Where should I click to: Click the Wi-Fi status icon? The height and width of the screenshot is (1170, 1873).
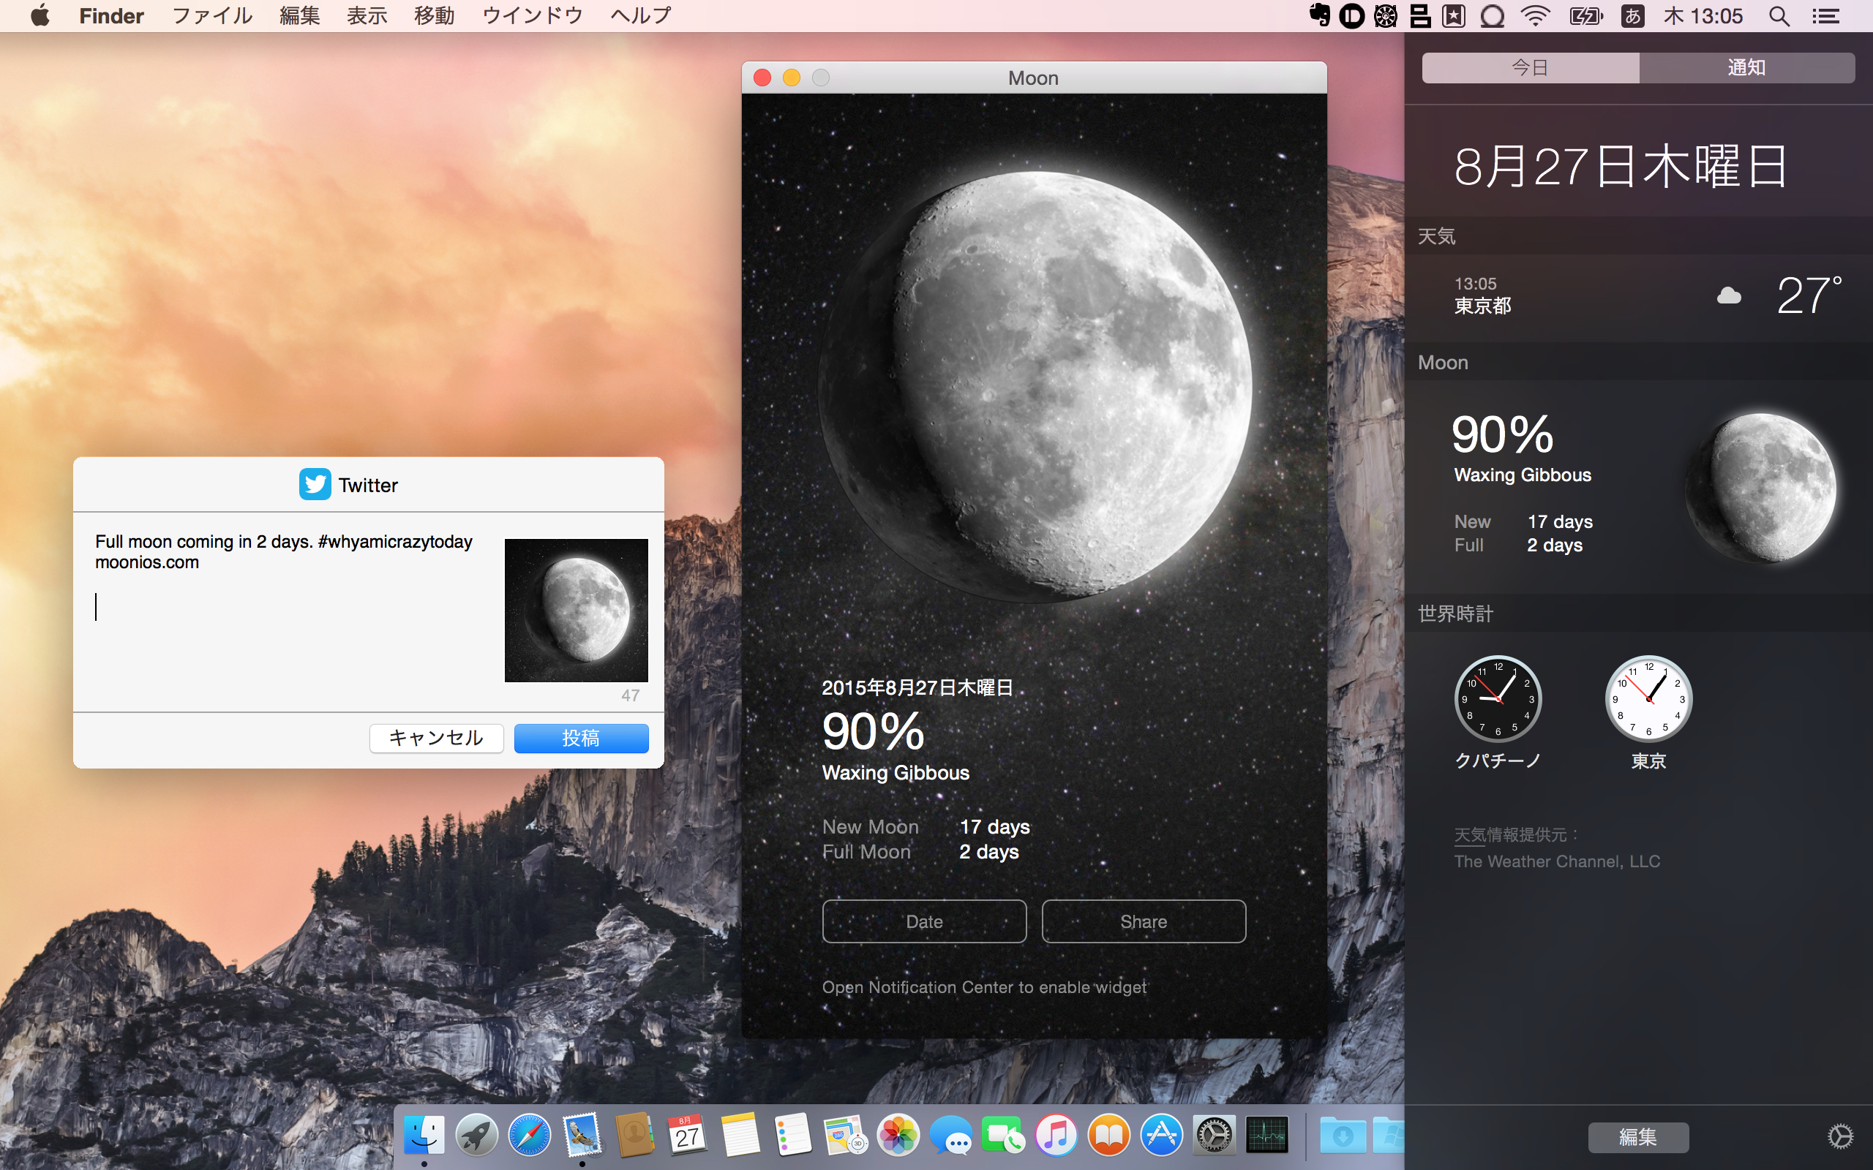pos(1535,15)
